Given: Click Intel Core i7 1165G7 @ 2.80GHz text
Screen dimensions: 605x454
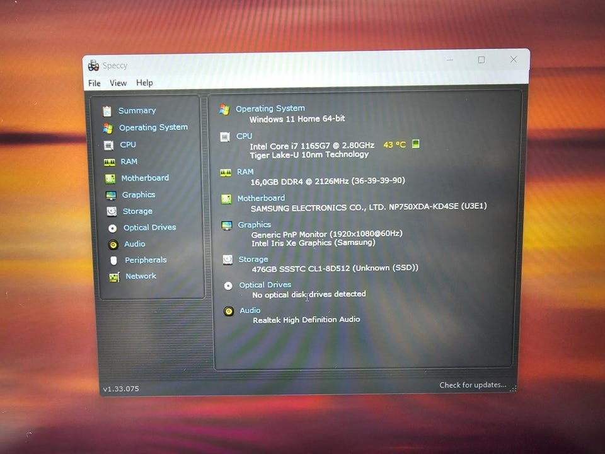Looking at the screenshot, I should 312,146.
